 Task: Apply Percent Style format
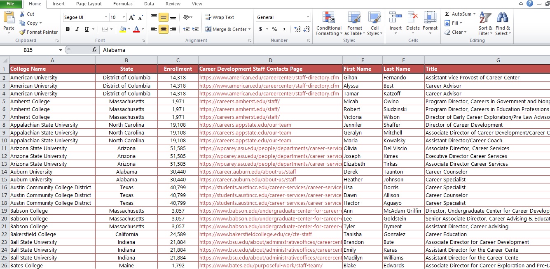pos(274,29)
